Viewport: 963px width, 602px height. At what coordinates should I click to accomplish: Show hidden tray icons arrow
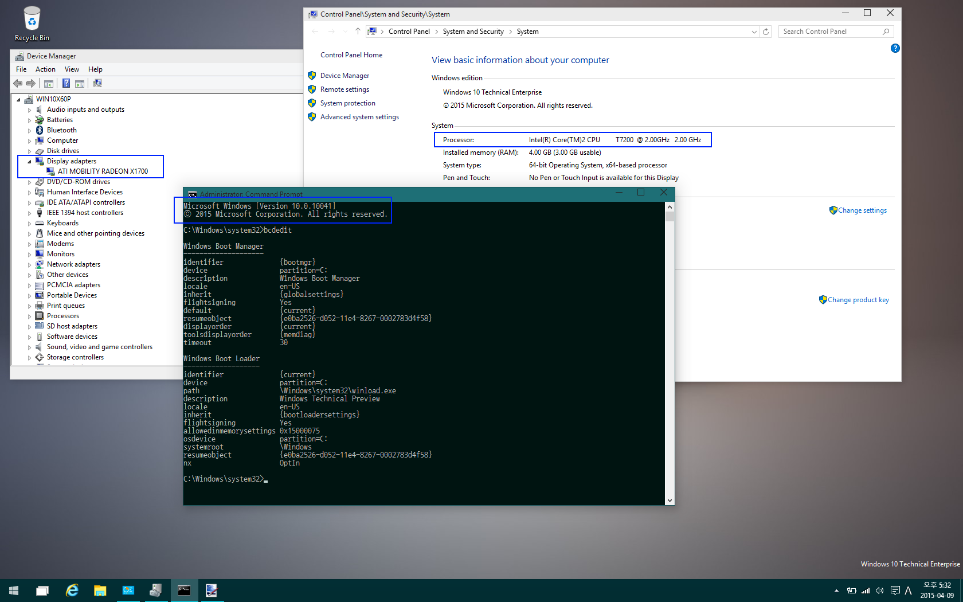point(836,591)
